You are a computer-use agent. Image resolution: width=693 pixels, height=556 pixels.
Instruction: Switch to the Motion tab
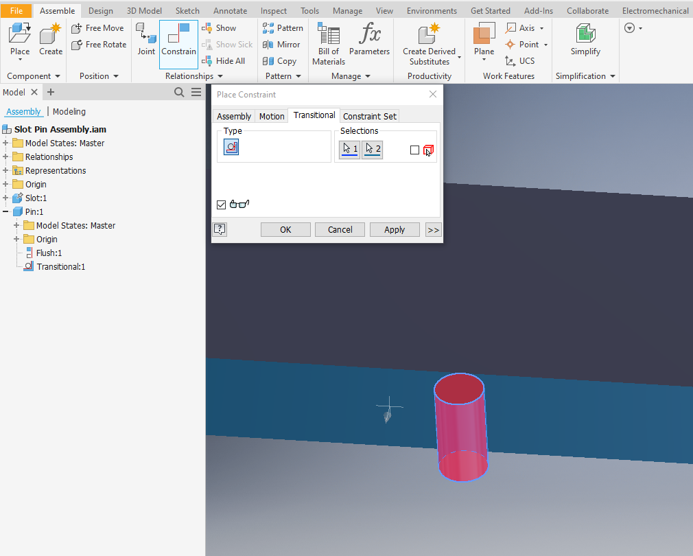click(x=271, y=115)
